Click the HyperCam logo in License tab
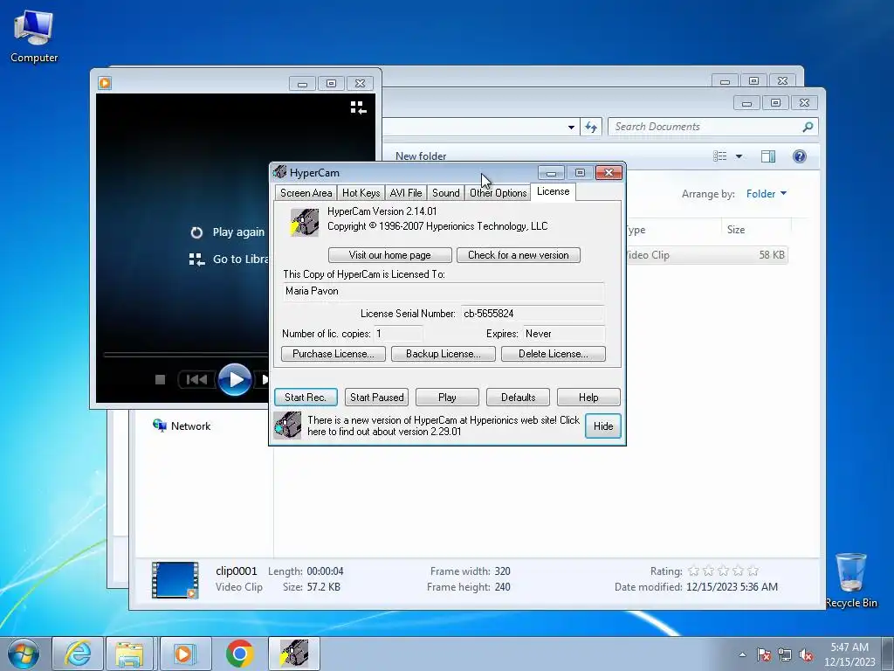The height and width of the screenshot is (671, 894). click(x=305, y=222)
